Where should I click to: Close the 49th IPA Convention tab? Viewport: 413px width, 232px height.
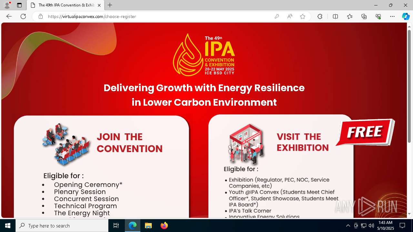[99, 5]
